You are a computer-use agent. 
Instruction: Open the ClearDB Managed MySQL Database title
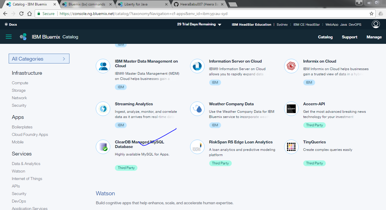pyautogui.click(x=139, y=144)
